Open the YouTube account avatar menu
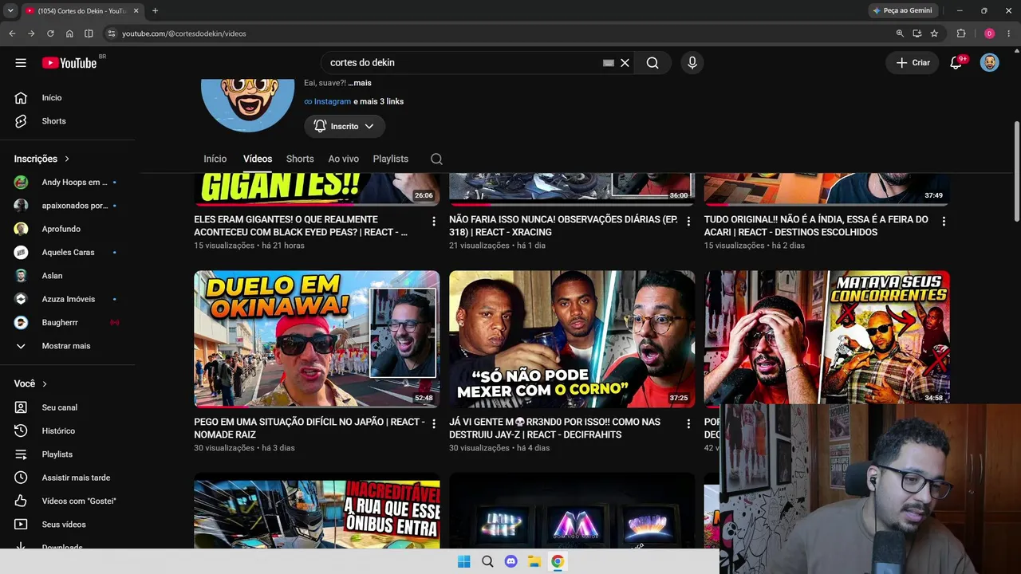 click(x=990, y=63)
